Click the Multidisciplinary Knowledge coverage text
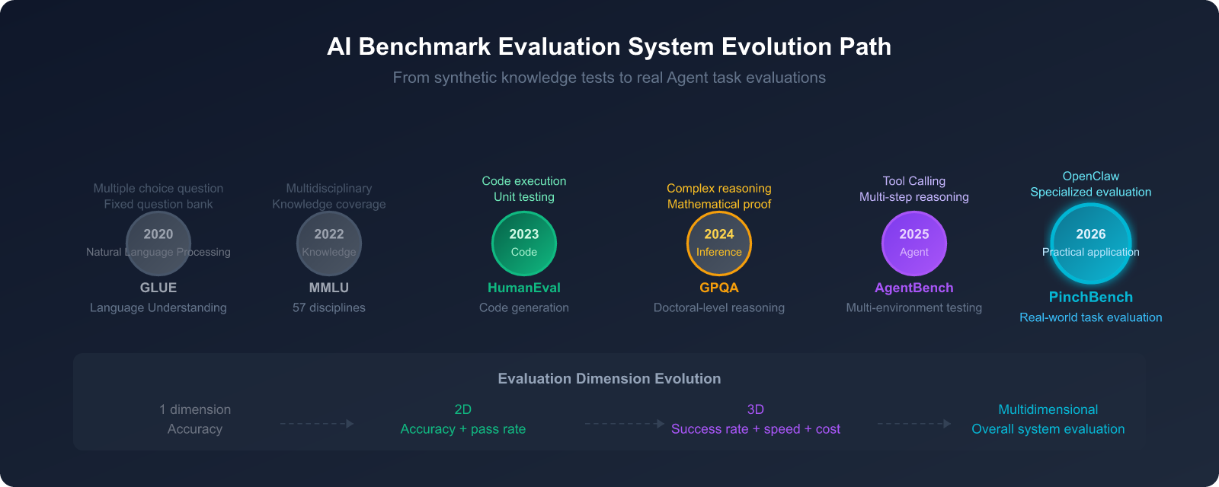The width and height of the screenshot is (1219, 487). (x=329, y=196)
